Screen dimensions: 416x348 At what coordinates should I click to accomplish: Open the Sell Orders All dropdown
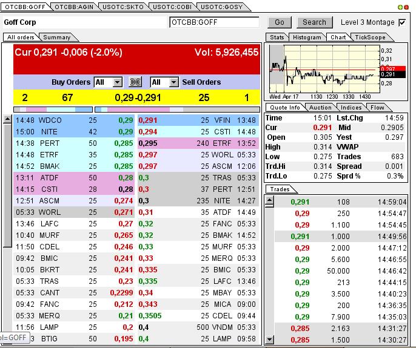point(173,82)
